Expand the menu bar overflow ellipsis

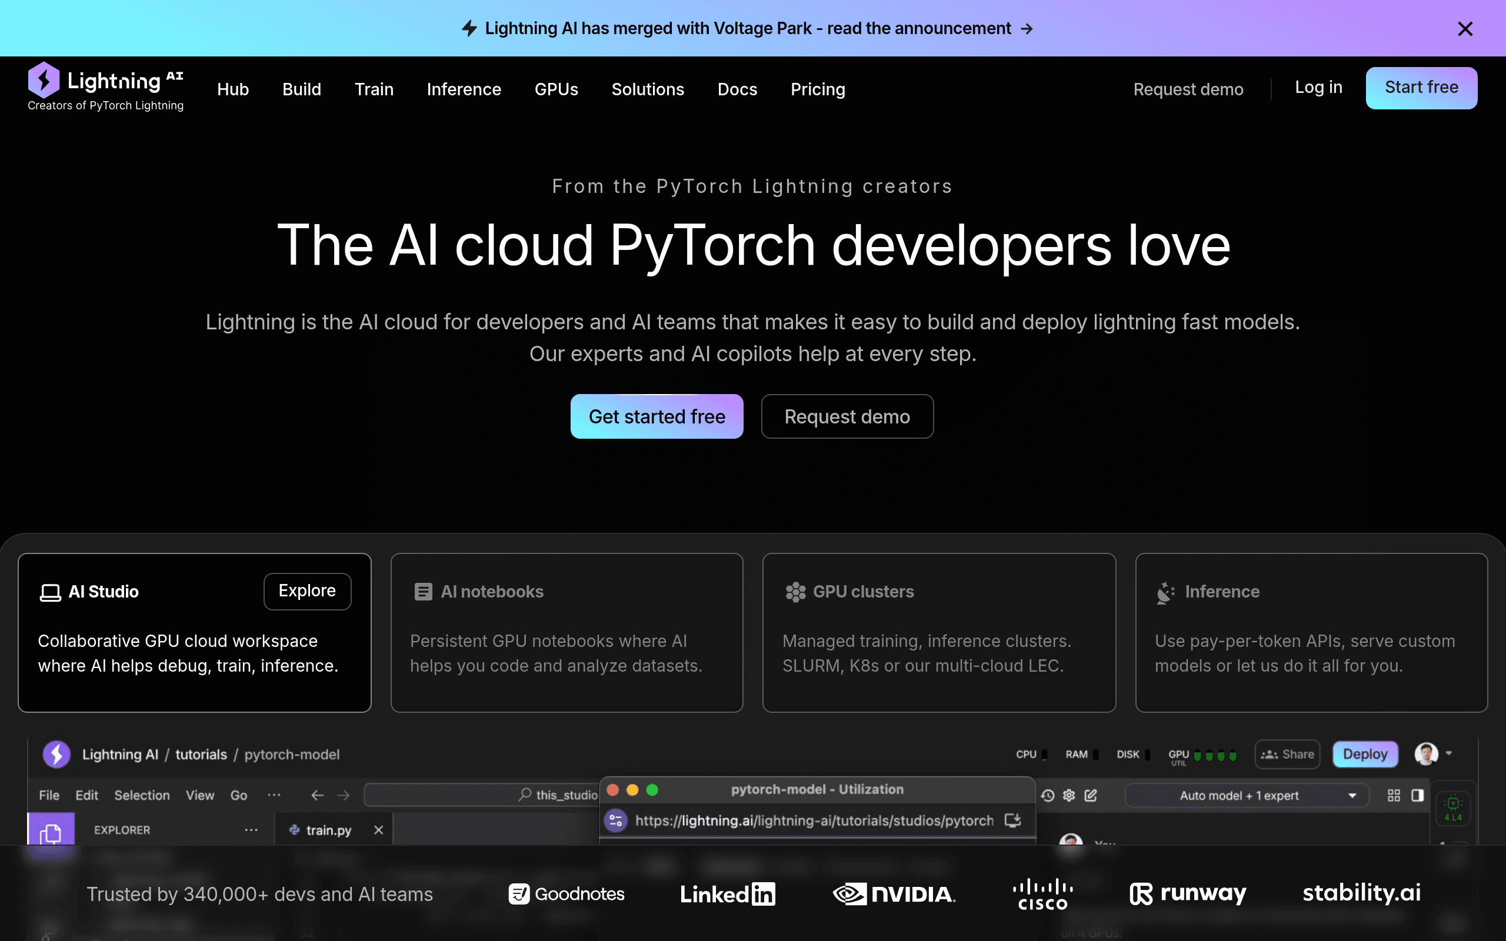(x=274, y=795)
